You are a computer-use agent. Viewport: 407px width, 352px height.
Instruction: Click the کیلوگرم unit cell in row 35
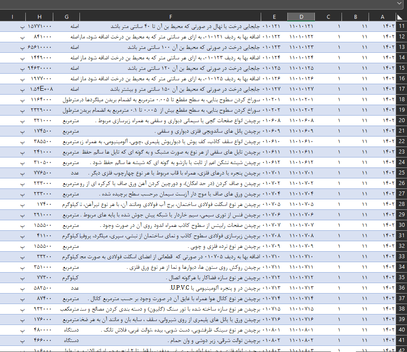(66, 277)
